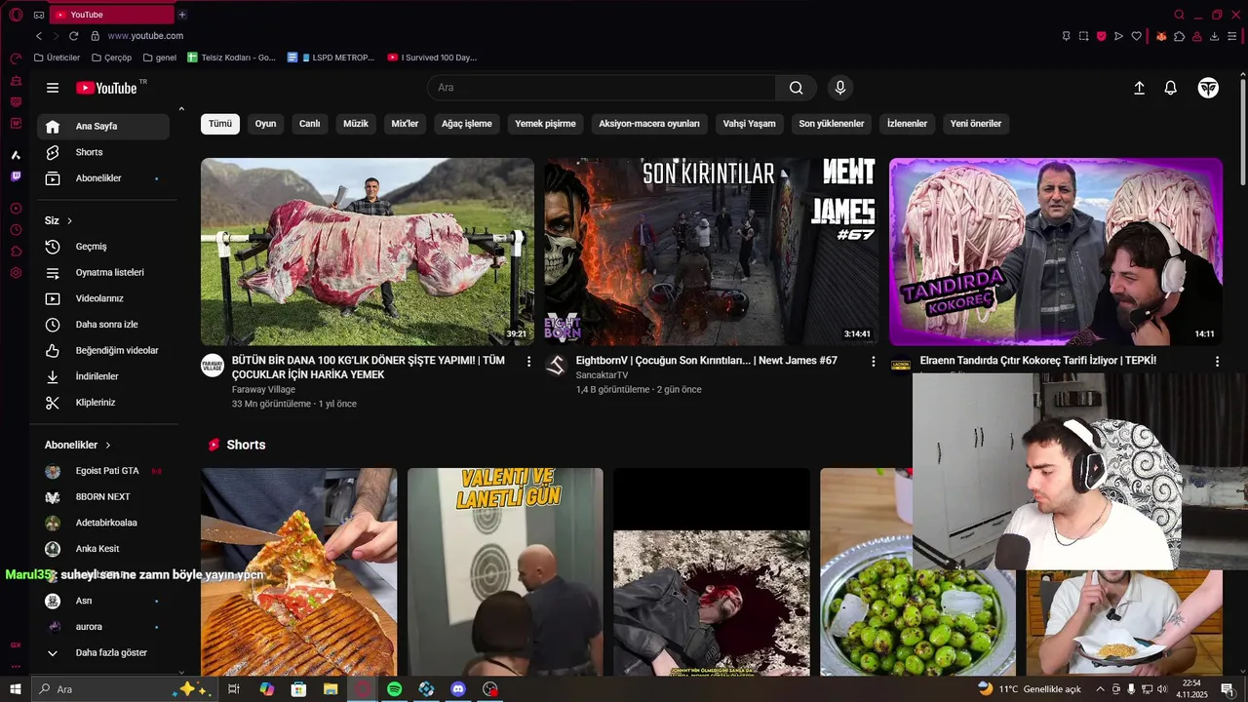
Task: Go to Ana Sayfa in sidebar
Action: 102,127
